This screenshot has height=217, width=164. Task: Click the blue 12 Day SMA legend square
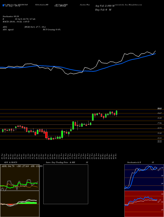pos(3,5)
